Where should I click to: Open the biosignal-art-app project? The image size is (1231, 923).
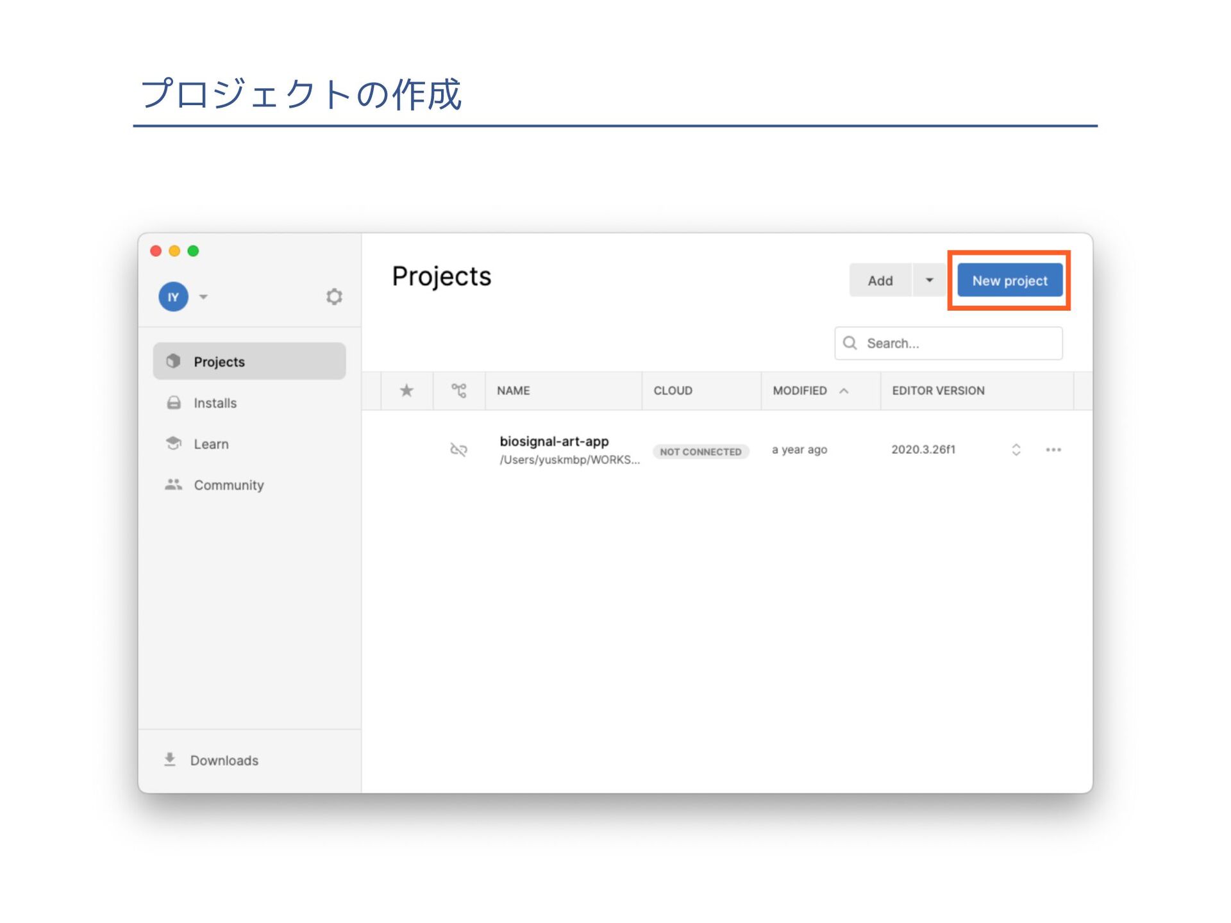554,442
